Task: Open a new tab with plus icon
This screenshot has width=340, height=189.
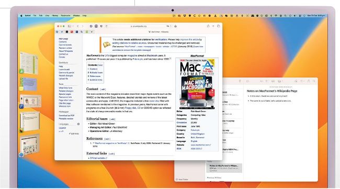Action: [x=213, y=26]
